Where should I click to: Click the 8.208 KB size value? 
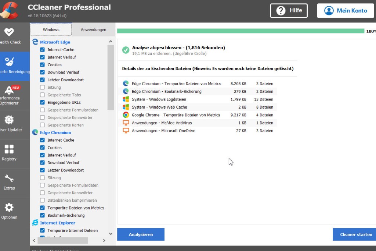(238, 84)
